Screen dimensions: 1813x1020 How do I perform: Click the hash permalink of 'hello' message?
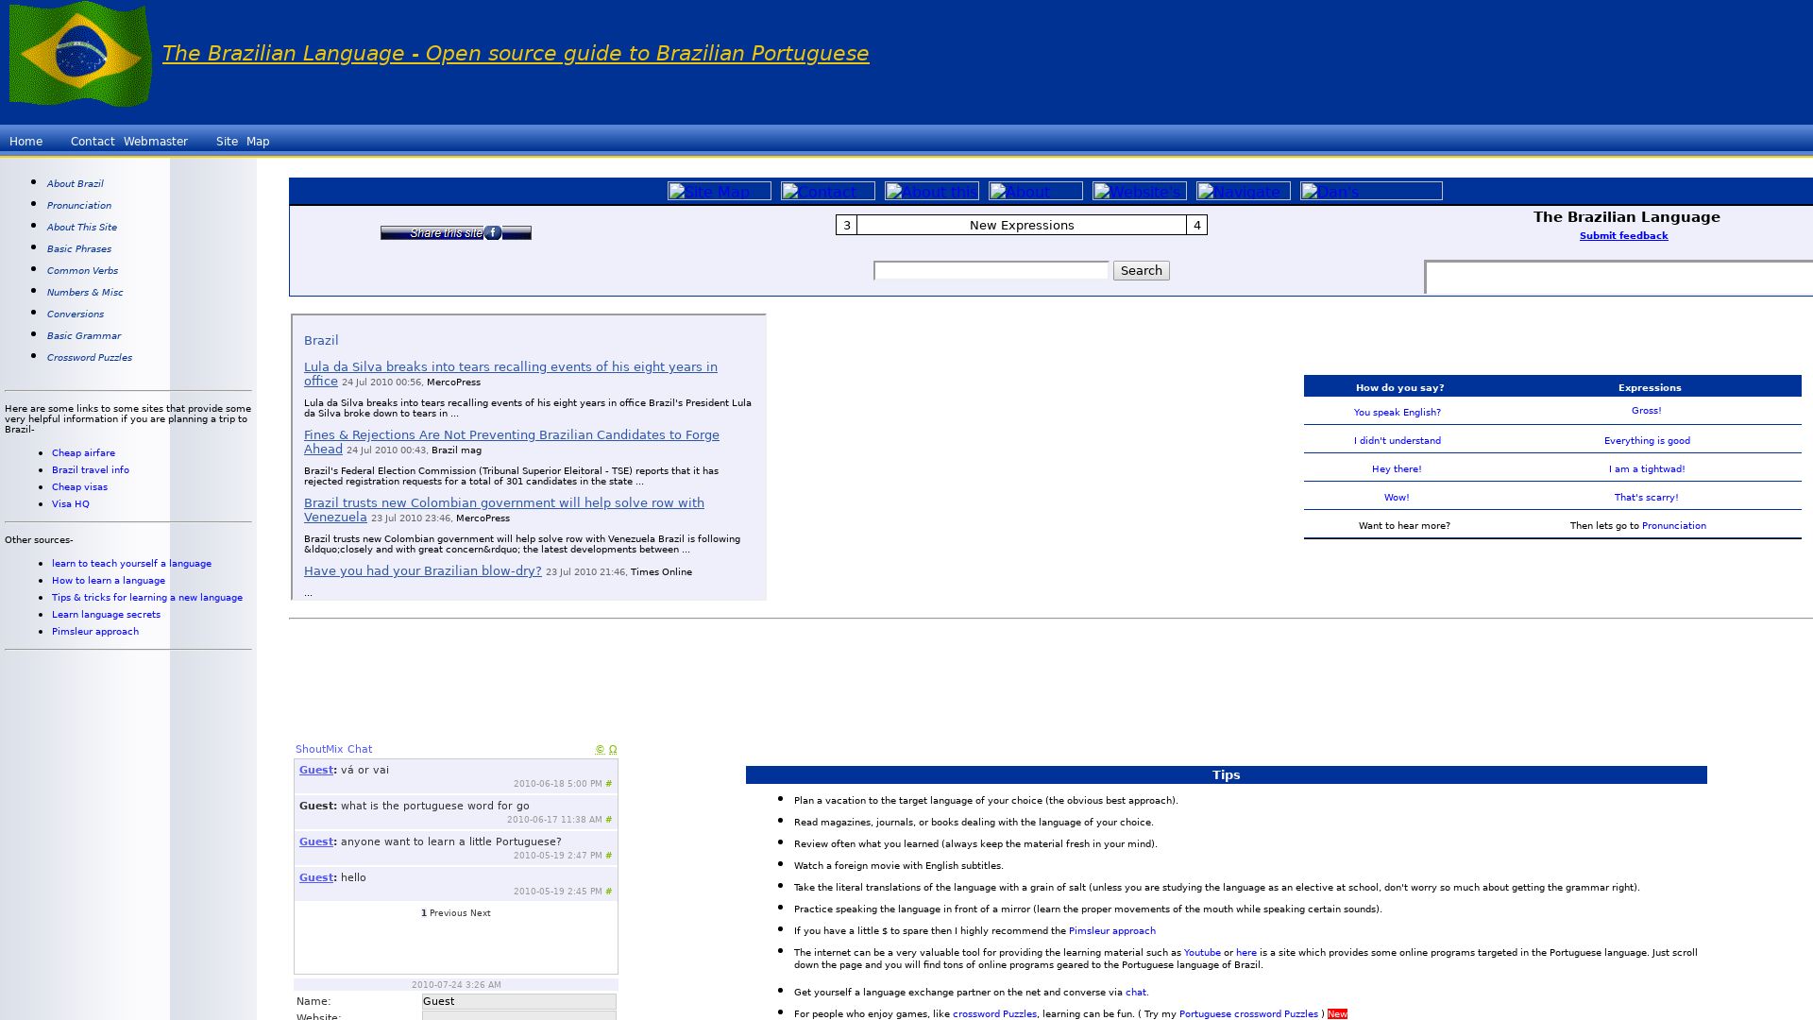(608, 892)
